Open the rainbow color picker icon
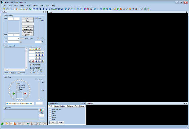Image resolution: width=189 pixels, height=129 pixels. point(41,110)
